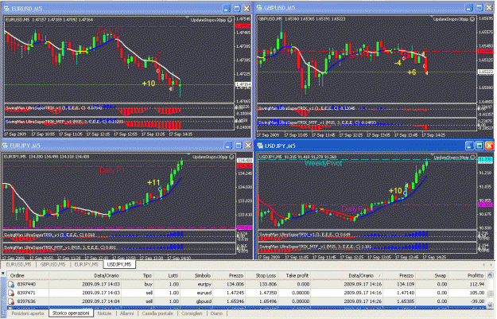497x319 pixels.
Task: Click the eurusd symbol cell
Action: click(x=204, y=293)
